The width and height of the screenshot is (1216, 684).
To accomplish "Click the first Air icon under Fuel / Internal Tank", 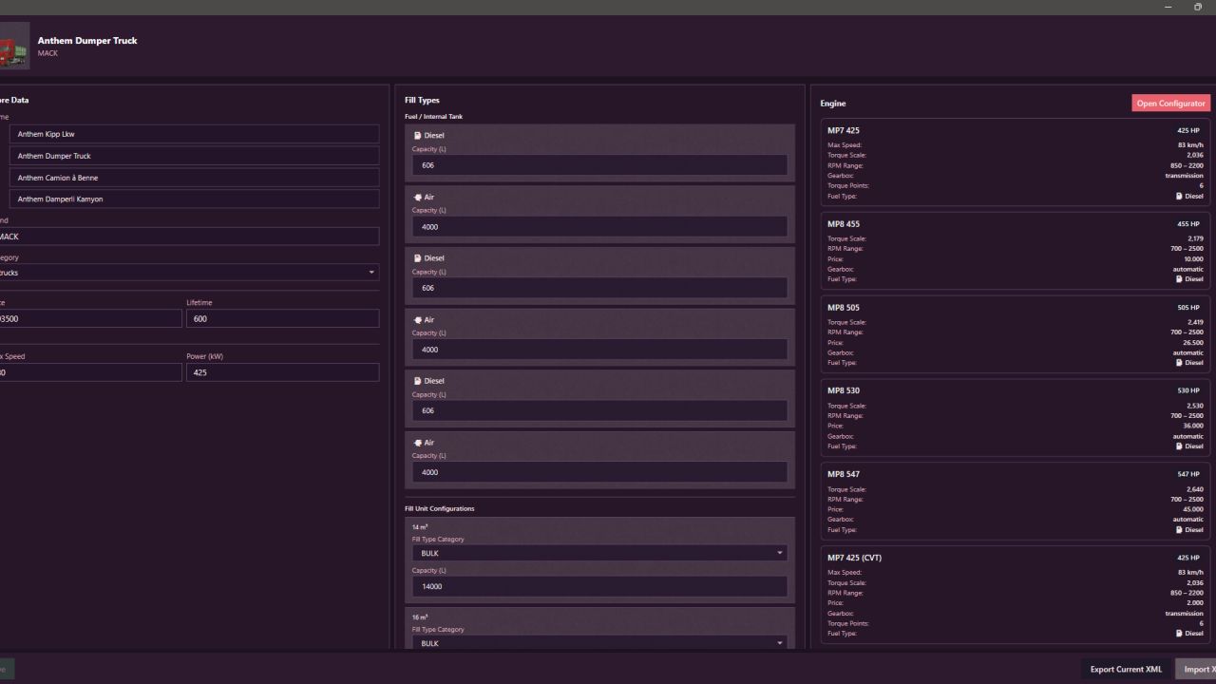I will [417, 198].
